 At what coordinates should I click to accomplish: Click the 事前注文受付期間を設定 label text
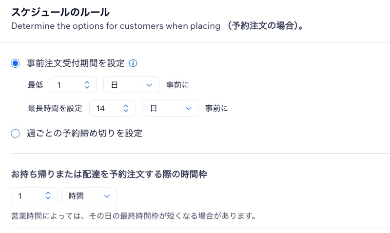coord(76,63)
